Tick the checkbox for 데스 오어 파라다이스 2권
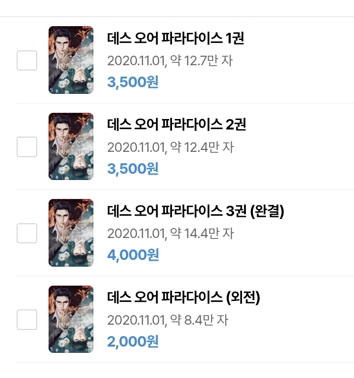354x378 pixels. click(x=27, y=147)
